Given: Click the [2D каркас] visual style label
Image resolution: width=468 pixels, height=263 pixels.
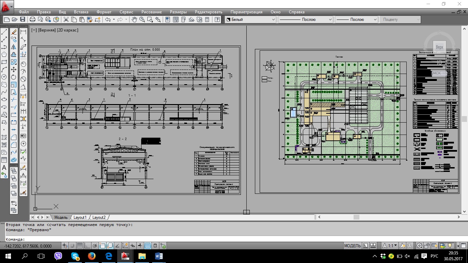Looking at the screenshot, I should coord(67,30).
